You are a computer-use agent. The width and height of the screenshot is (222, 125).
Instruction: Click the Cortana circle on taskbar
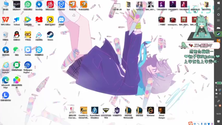[218, 15]
